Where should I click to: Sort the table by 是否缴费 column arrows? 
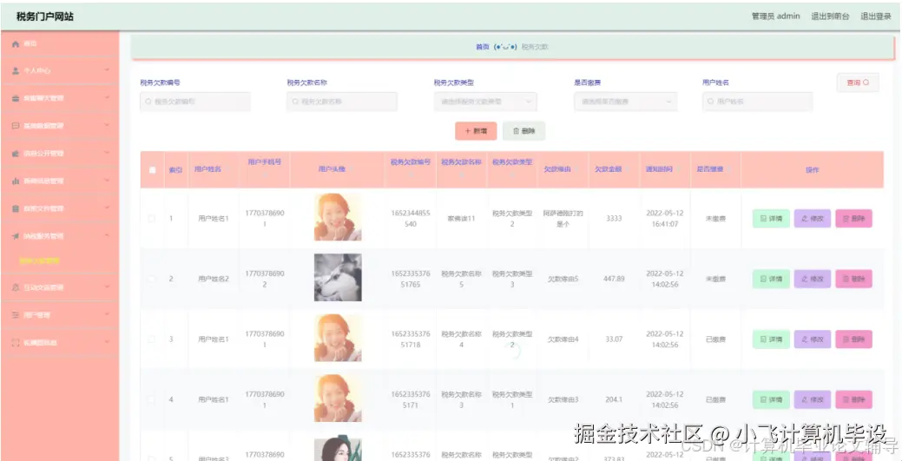click(x=729, y=170)
